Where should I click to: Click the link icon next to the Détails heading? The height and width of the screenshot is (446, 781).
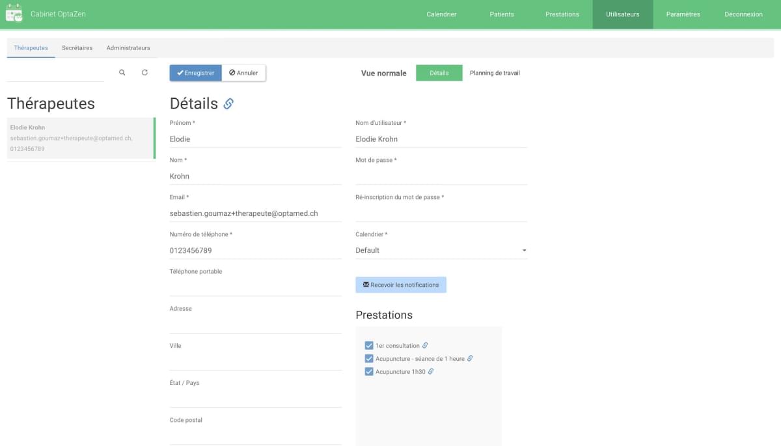(228, 103)
